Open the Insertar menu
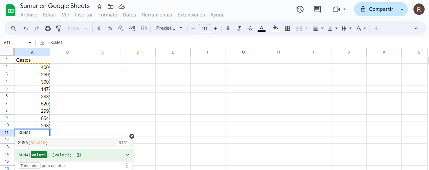The width and height of the screenshot is (429, 170). (x=84, y=15)
